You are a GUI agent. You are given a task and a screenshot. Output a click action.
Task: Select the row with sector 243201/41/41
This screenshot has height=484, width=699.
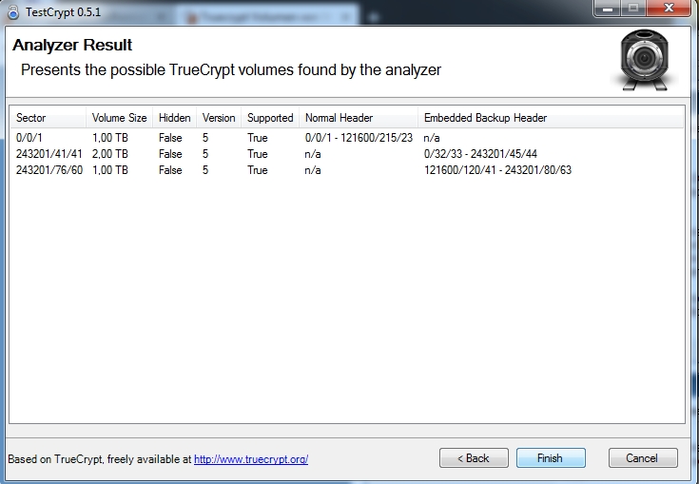pyautogui.click(x=347, y=154)
